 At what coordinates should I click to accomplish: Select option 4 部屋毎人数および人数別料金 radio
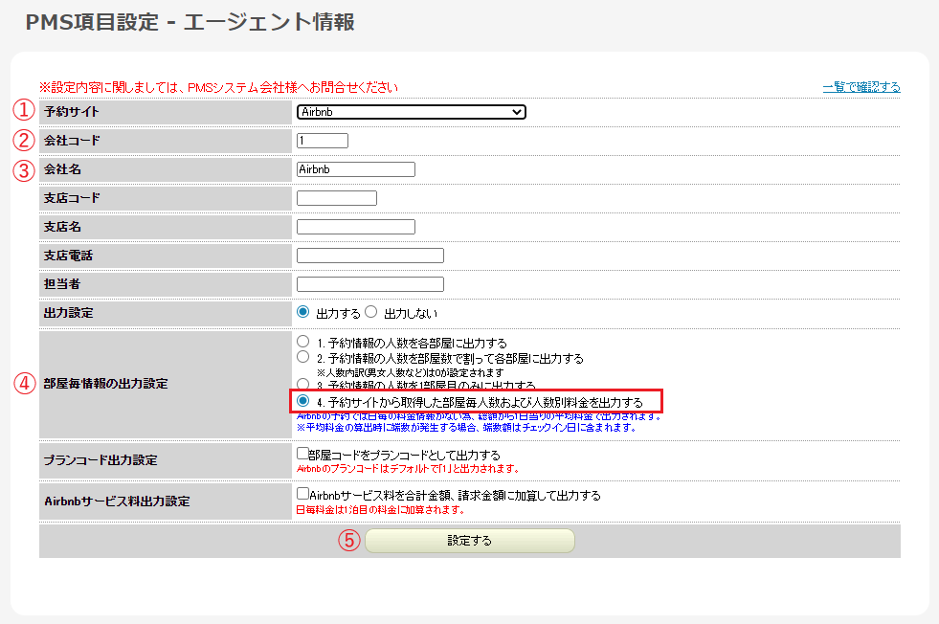click(x=303, y=400)
